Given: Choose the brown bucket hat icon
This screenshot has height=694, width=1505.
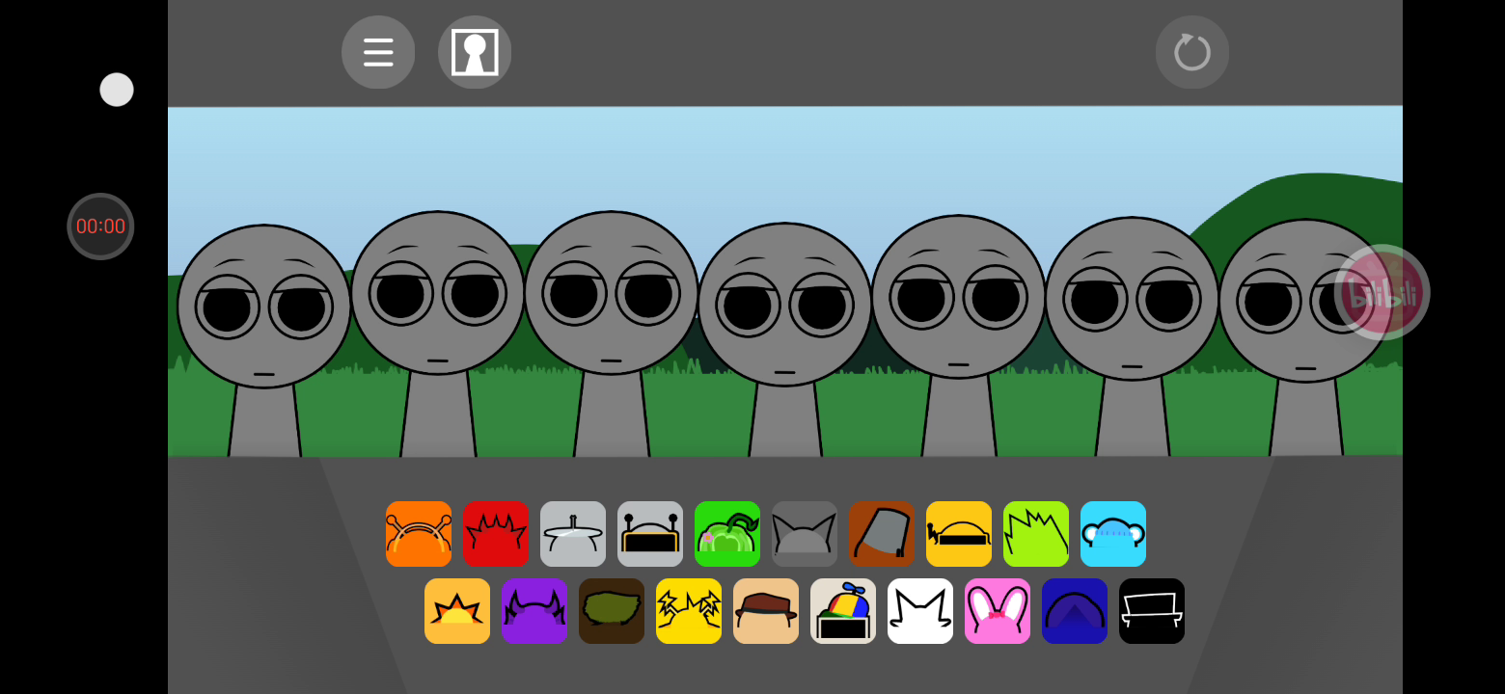Looking at the screenshot, I should point(882,534).
